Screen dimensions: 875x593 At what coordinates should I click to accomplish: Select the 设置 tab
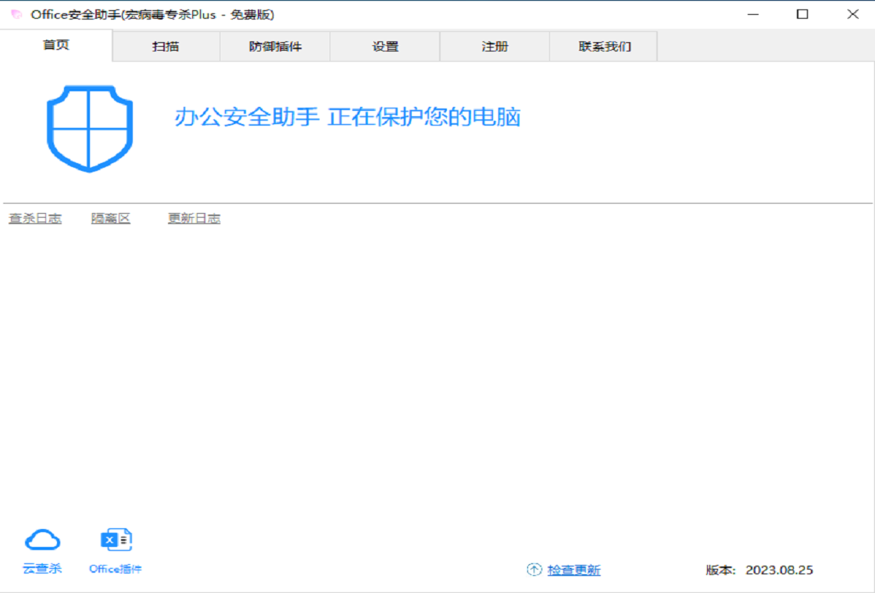pyautogui.click(x=385, y=47)
